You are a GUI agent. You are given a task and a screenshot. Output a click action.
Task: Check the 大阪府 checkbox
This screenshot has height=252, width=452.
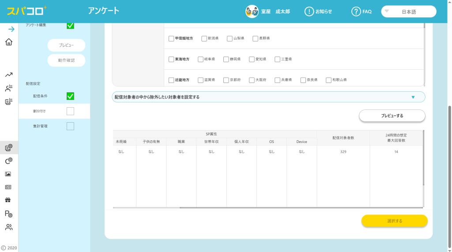252,80
